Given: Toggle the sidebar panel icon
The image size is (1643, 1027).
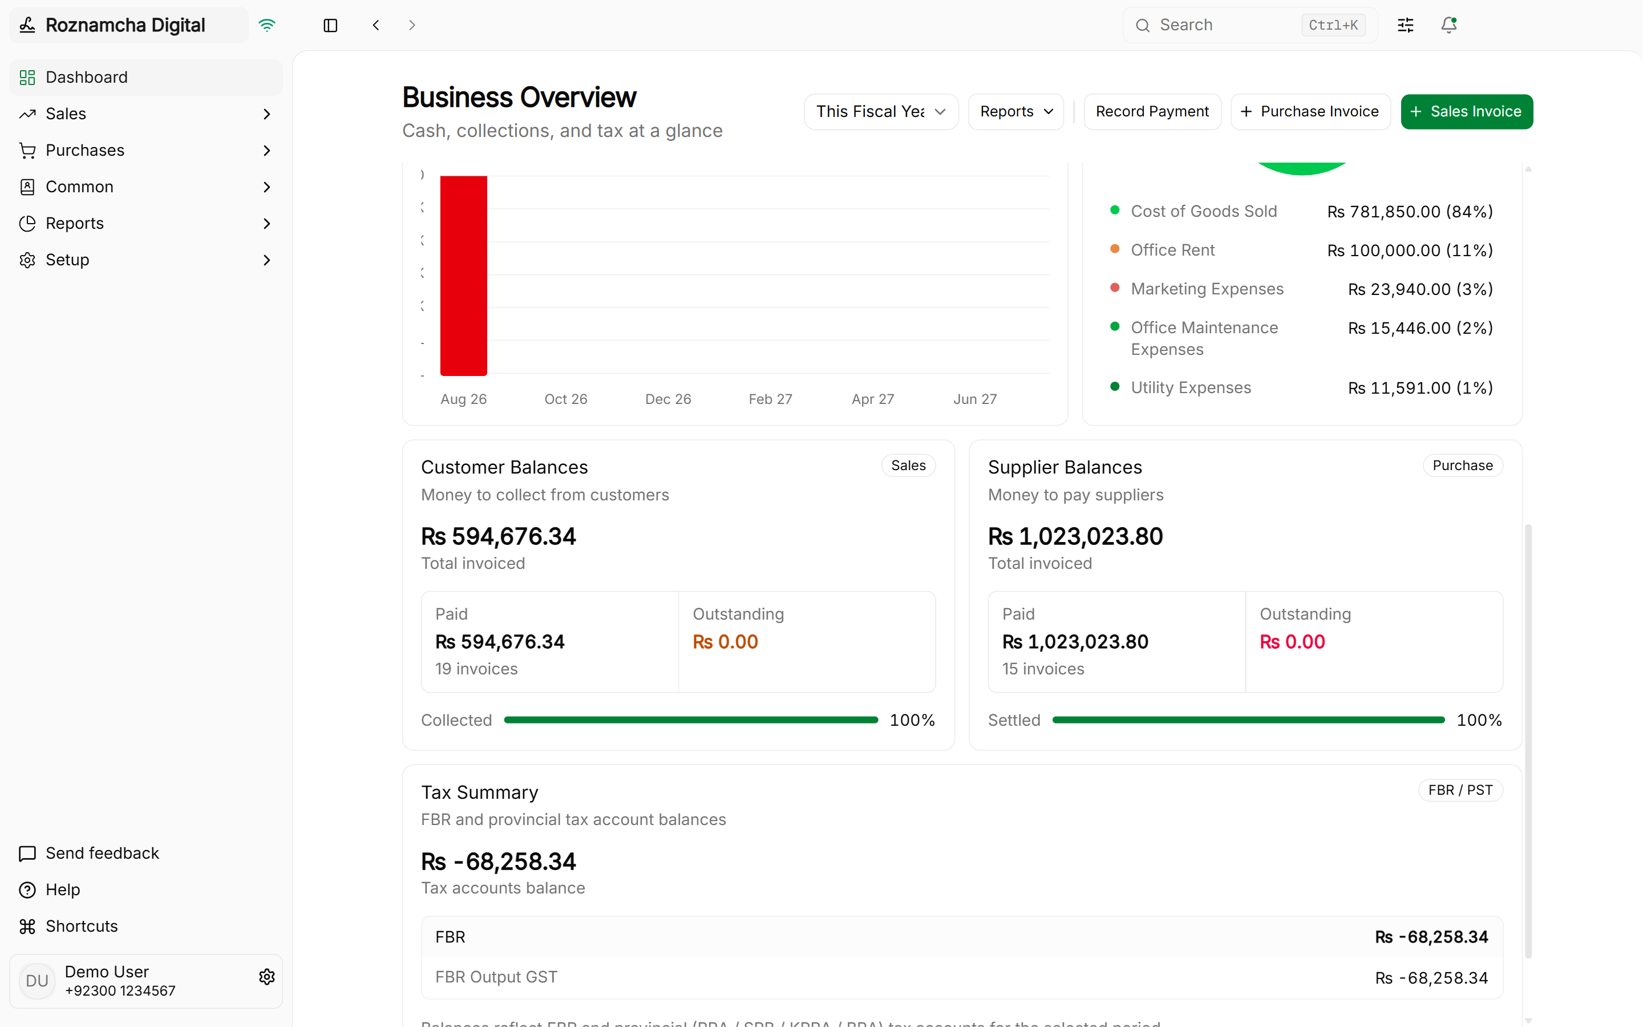Looking at the screenshot, I should pos(331,25).
